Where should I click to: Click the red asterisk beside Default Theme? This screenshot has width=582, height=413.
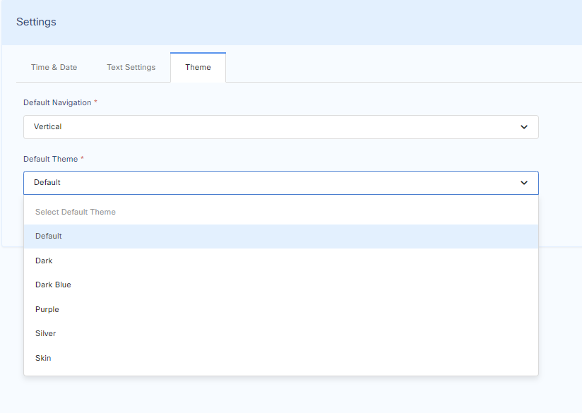tap(82, 159)
